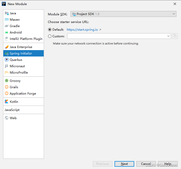Select Application Forge in the list

click(x=24, y=93)
